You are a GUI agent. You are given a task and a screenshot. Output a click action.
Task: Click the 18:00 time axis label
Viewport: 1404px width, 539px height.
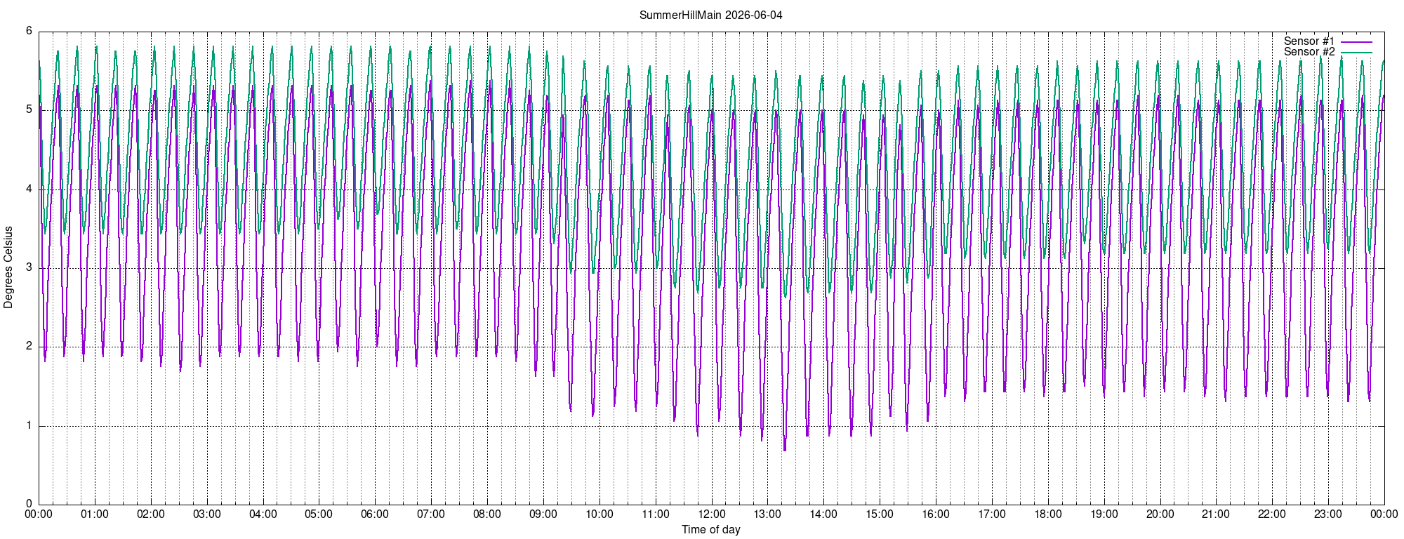[1048, 514]
